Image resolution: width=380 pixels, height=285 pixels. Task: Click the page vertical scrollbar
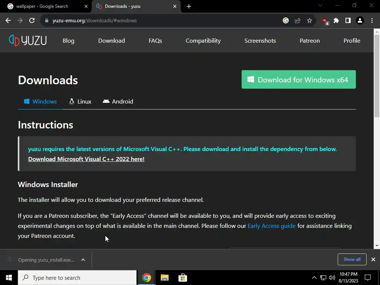point(377,76)
